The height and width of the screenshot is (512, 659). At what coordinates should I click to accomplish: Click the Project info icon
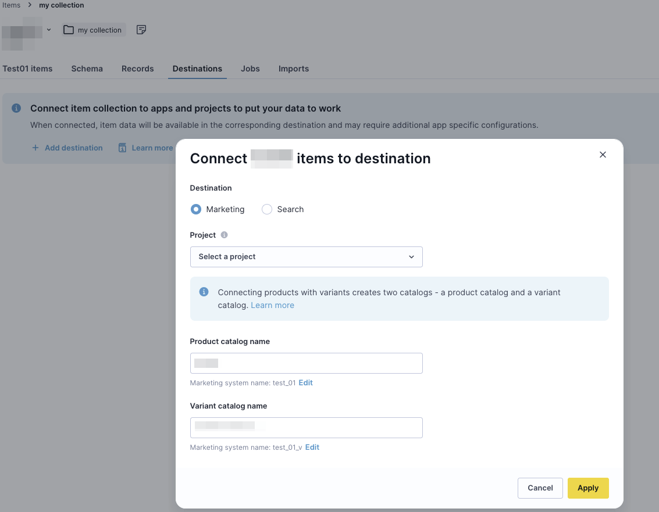[x=224, y=235]
